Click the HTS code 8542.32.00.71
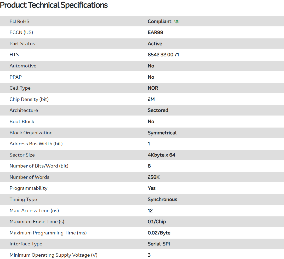Image resolution: width=284 pixels, height=259 pixels. click(x=163, y=55)
